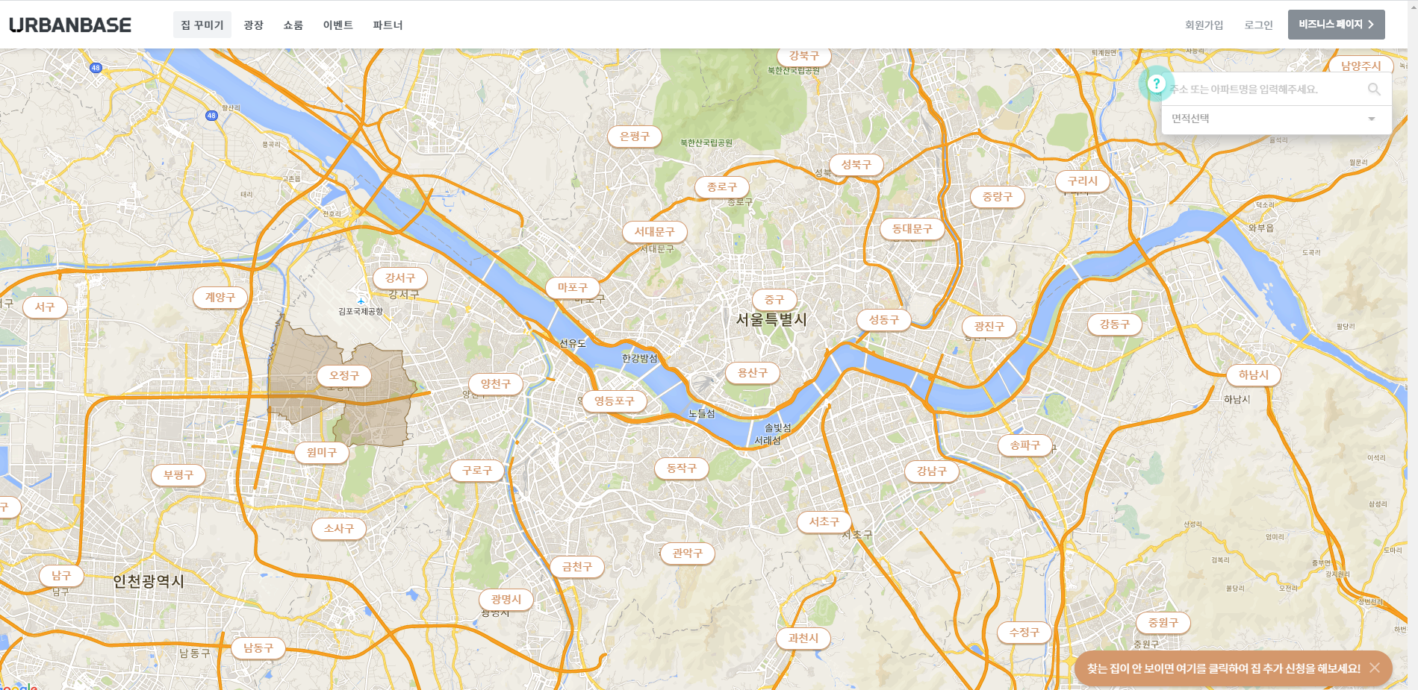The image size is (1418, 690).
Task: Select the 계양구 district marker
Action: [220, 298]
